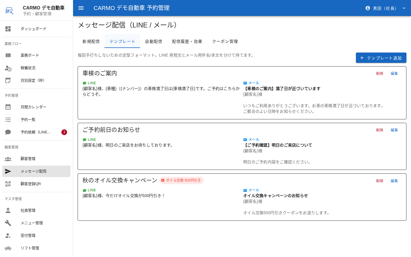The height and width of the screenshot is (257, 411).
Task: Click the 受付管理 person icon
Action: [x=8, y=236]
